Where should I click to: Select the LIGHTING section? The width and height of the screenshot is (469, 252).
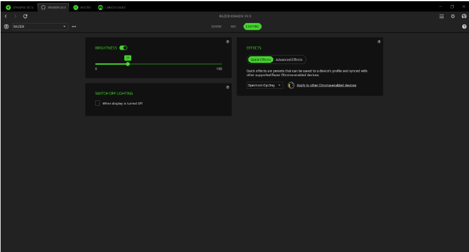pyautogui.click(x=253, y=27)
